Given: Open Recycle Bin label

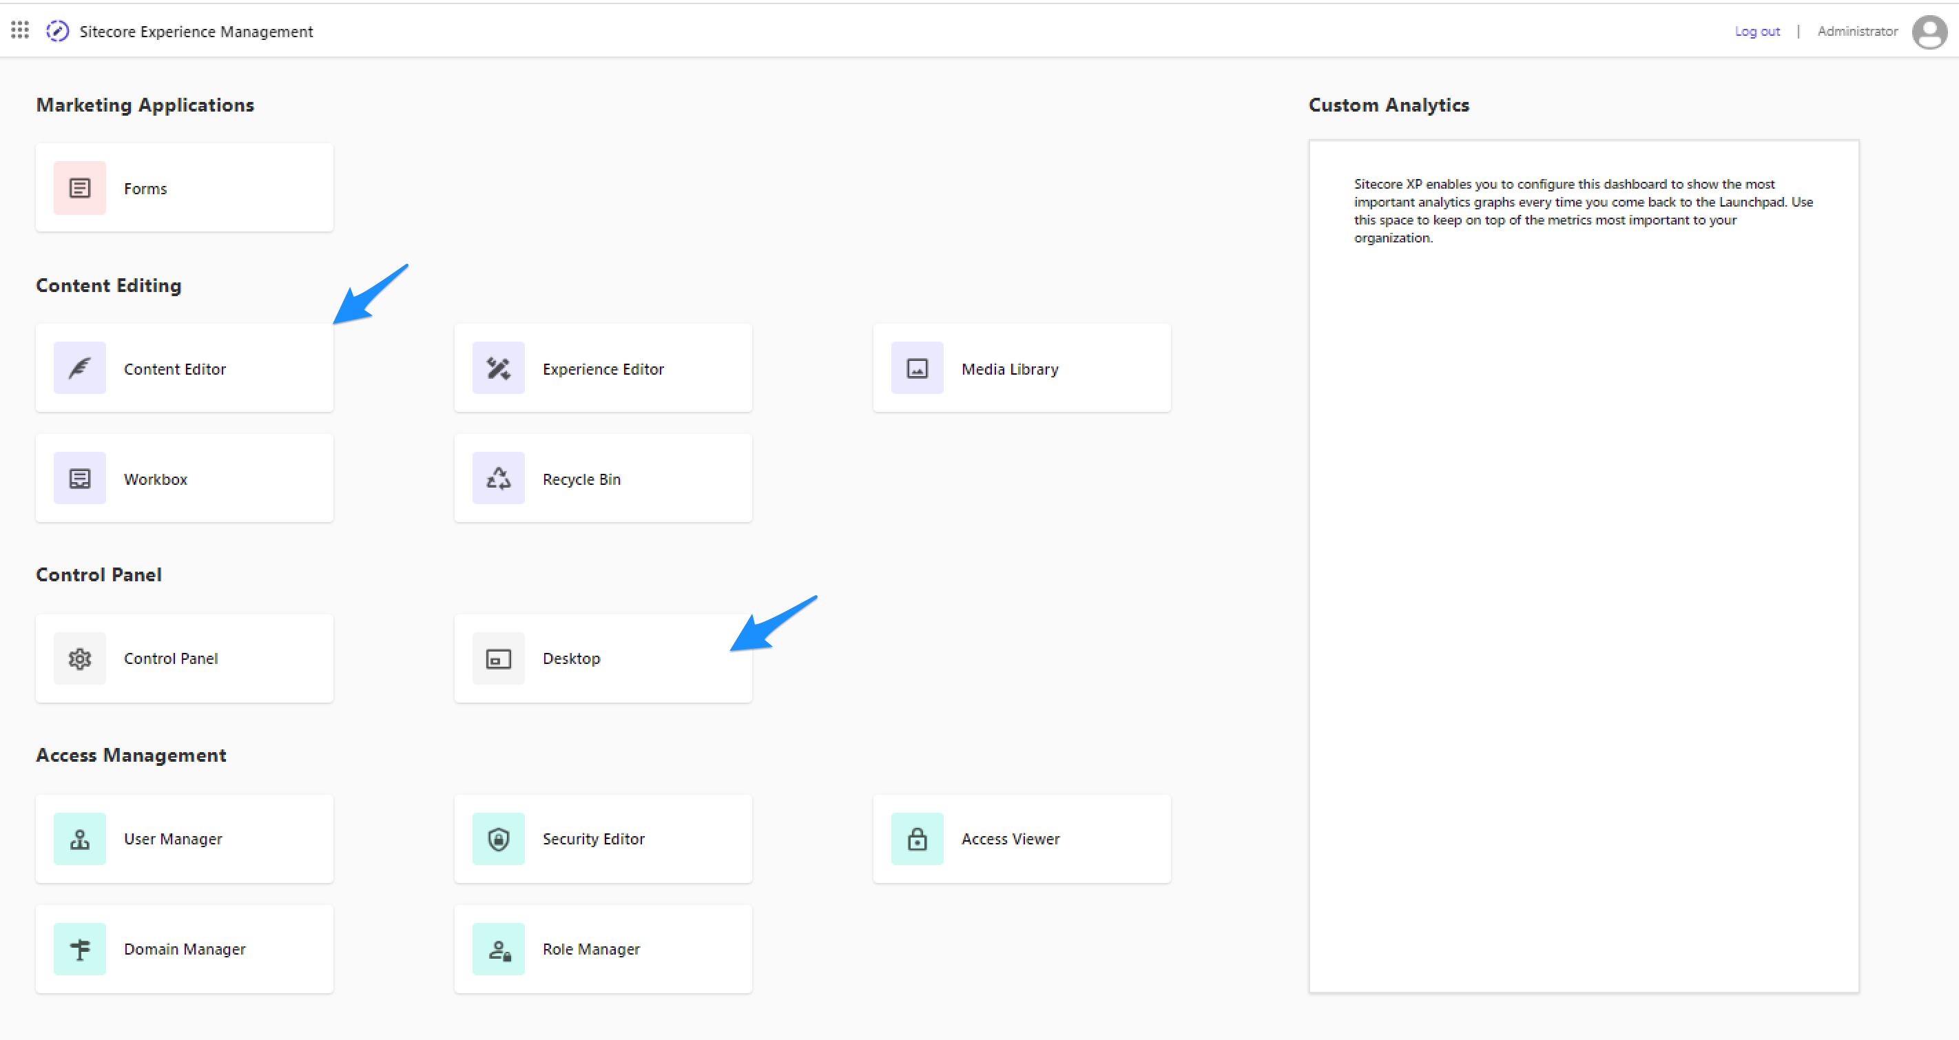Looking at the screenshot, I should (x=582, y=479).
